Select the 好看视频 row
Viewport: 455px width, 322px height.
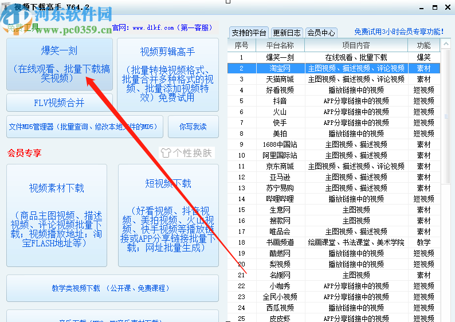pos(334,90)
